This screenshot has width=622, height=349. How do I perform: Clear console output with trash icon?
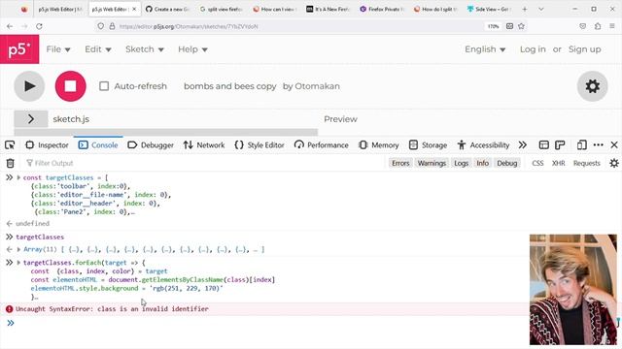pos(11,163)
